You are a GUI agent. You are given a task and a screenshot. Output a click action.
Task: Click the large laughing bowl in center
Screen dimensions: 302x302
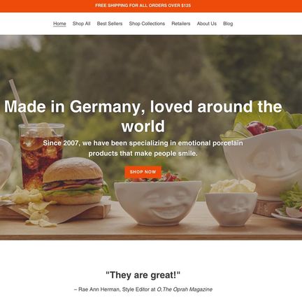[158, 202]
